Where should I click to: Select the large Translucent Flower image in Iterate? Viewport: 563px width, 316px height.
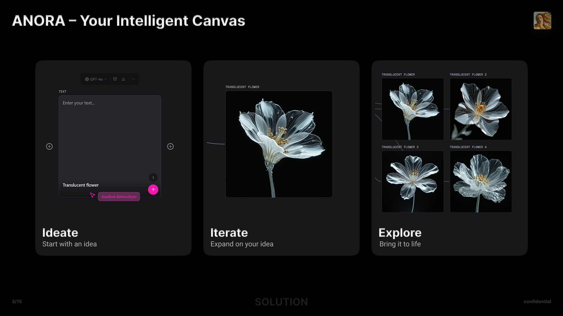pos(279,144)
